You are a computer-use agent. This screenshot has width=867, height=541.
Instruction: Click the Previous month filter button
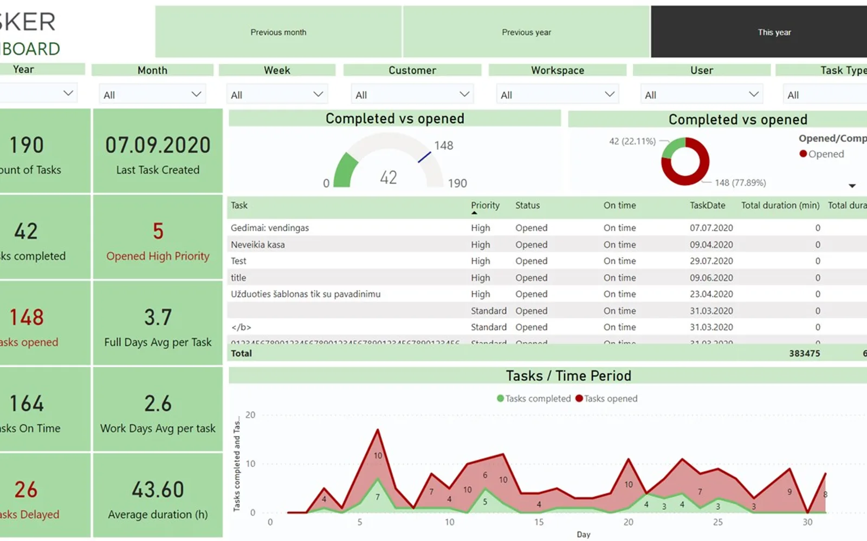pyautogui.click(x=279, y=32)
